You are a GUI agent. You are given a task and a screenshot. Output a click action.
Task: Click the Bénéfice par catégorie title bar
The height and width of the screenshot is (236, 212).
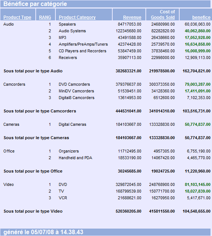[x=106, y=4]
